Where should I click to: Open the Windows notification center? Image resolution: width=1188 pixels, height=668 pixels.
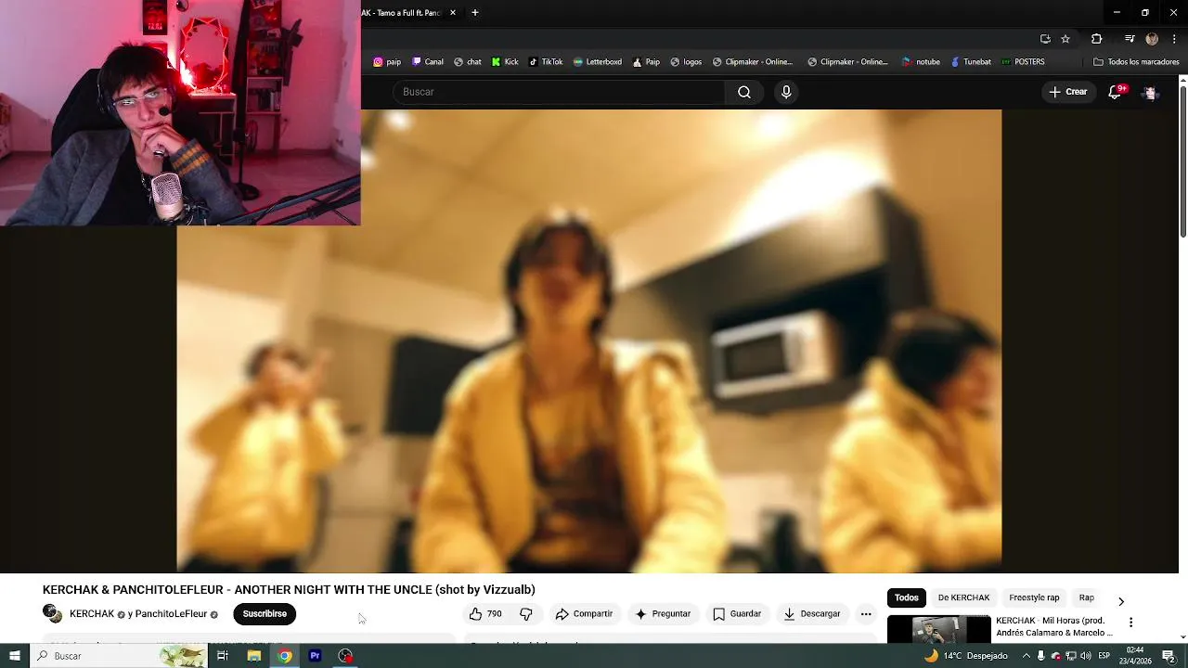point(1169,656)
